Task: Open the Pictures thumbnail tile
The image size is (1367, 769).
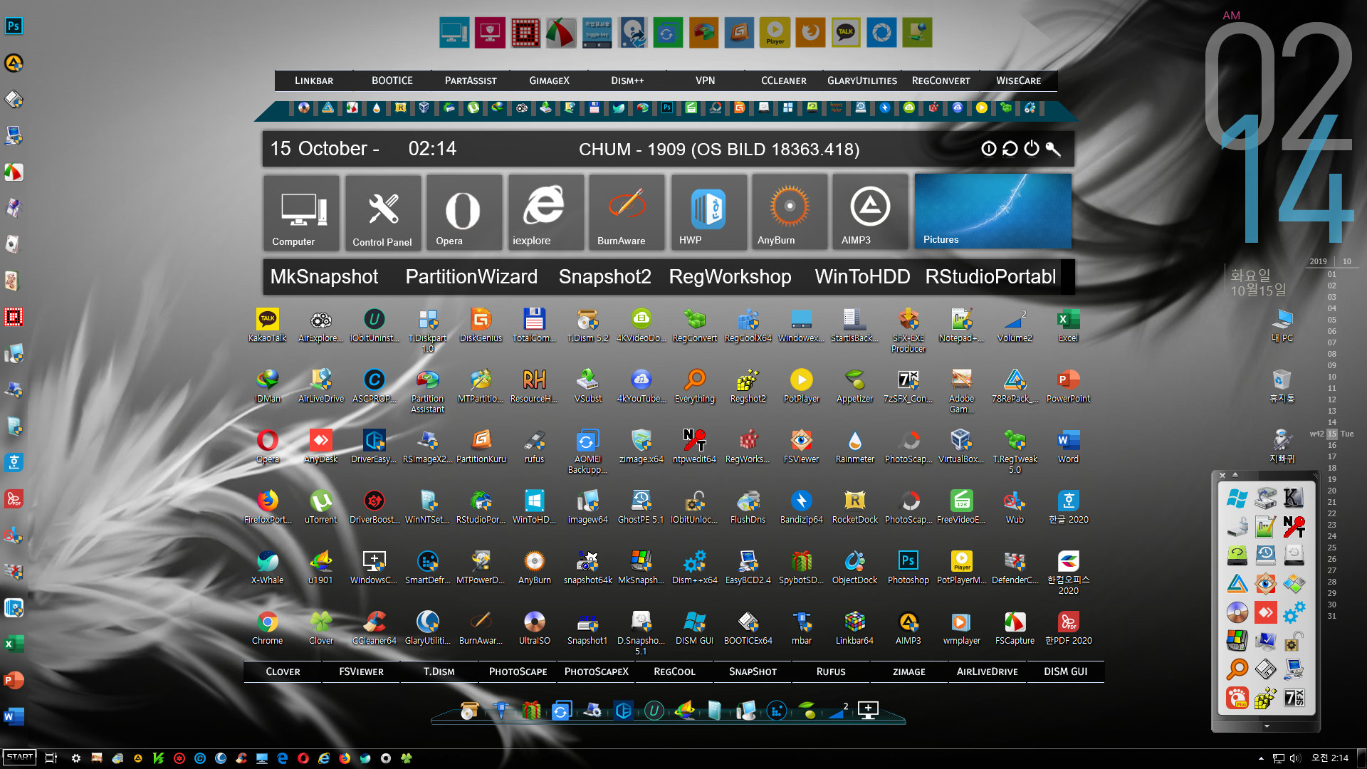Action: (992, 211)
